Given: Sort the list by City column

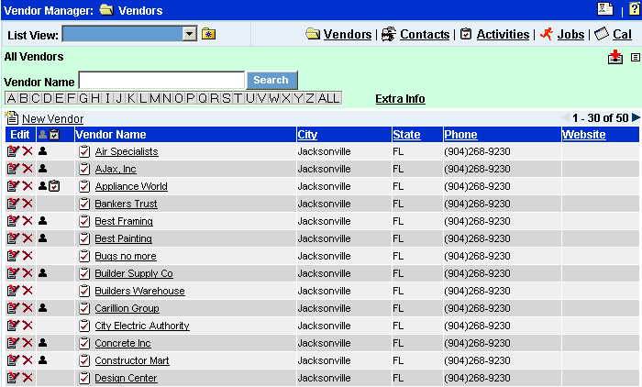Looking at the screenshot, I should pos(307,135).
